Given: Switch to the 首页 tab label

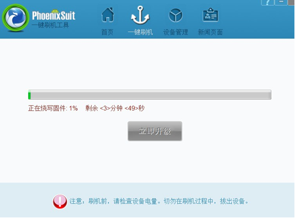Looking at the screenshot, I should [x=107, y=32].
